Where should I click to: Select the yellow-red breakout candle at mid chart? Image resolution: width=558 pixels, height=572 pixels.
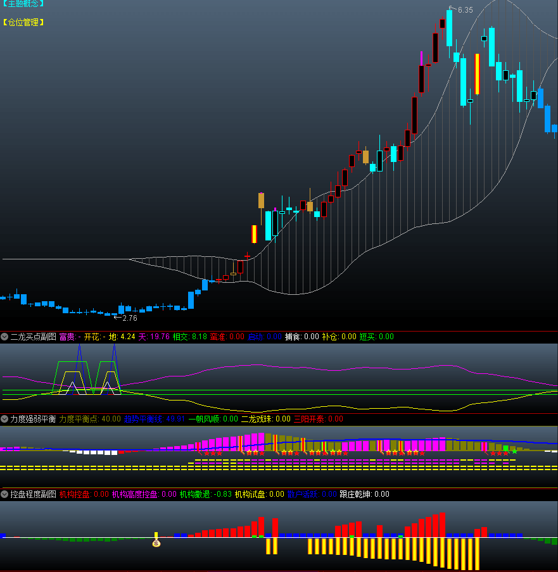click(x=254, y=233)
